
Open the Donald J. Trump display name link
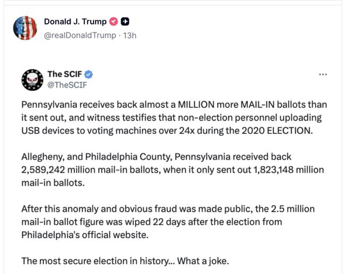point(75,22)
